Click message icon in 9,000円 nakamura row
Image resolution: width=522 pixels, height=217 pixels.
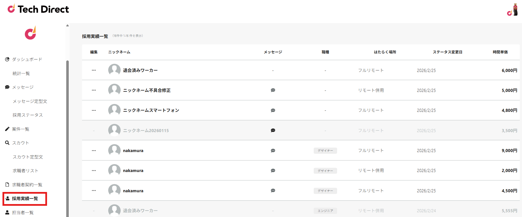click(x=273, y=151)
